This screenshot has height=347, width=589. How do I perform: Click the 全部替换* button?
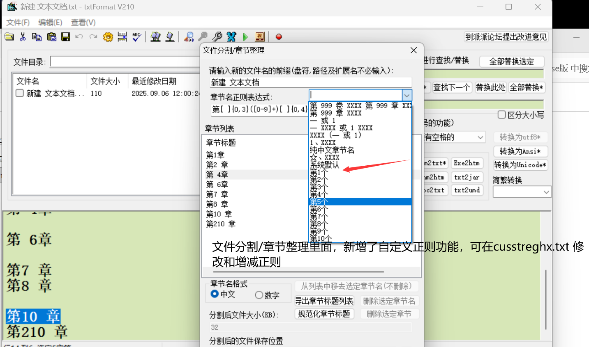pos(527,87)
